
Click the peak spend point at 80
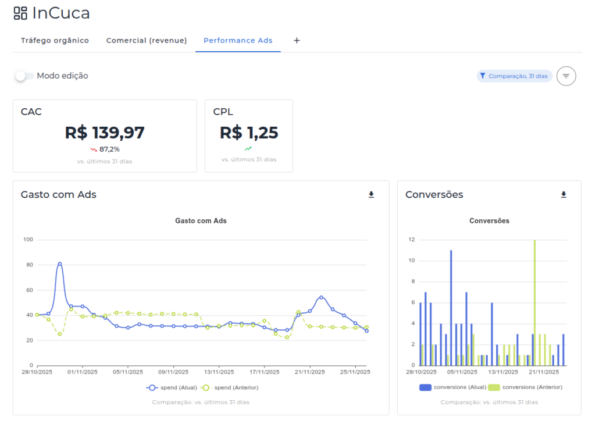[59, 264]
